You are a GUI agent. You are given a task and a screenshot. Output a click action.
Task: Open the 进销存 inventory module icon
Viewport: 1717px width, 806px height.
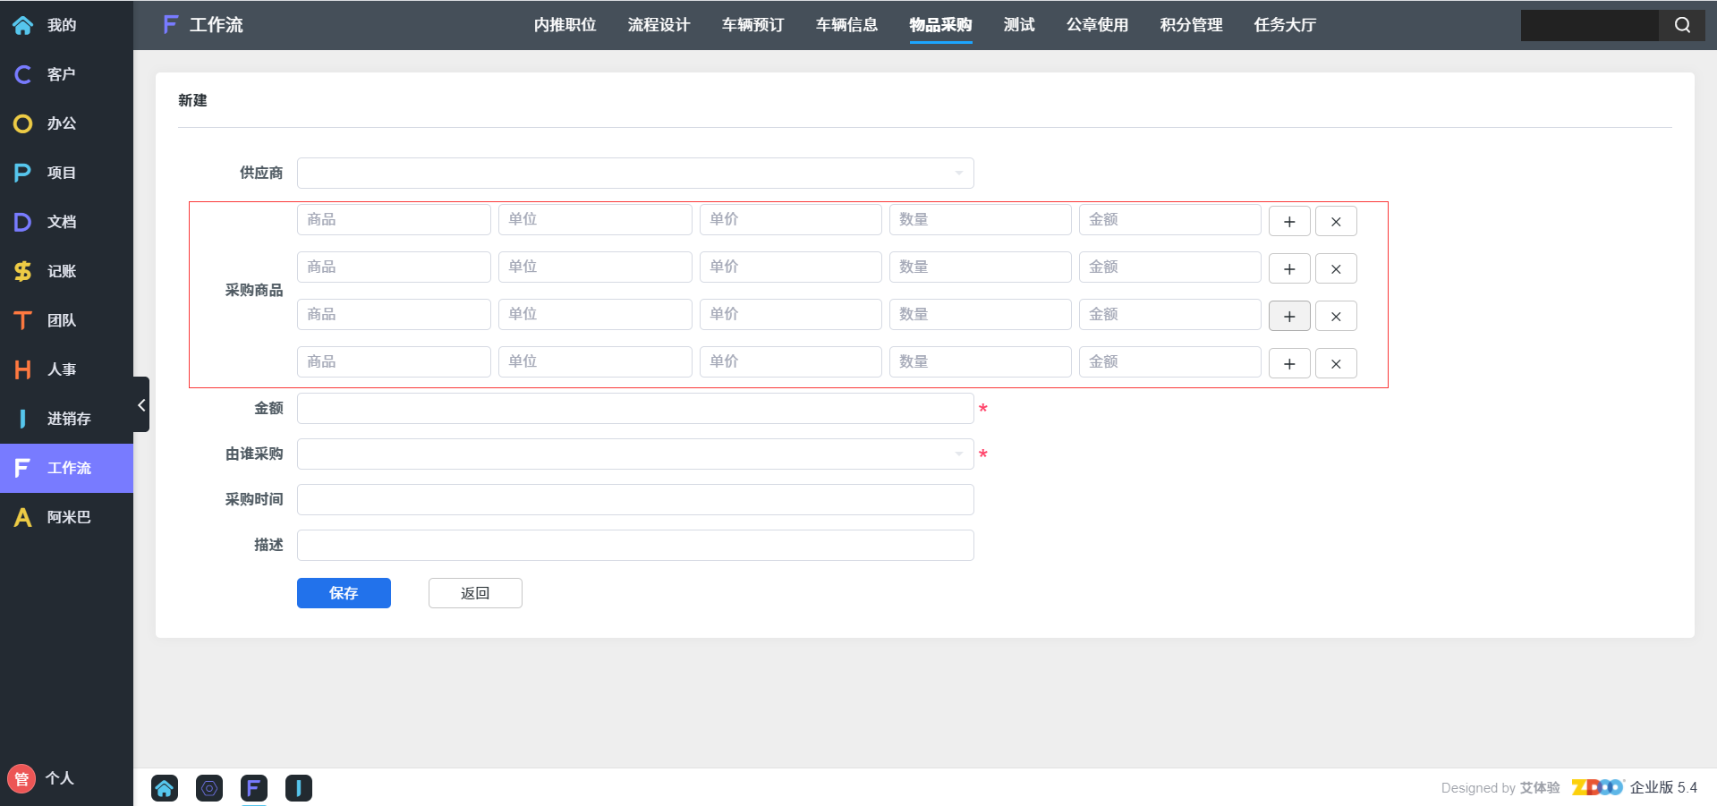tap(23, 419)
